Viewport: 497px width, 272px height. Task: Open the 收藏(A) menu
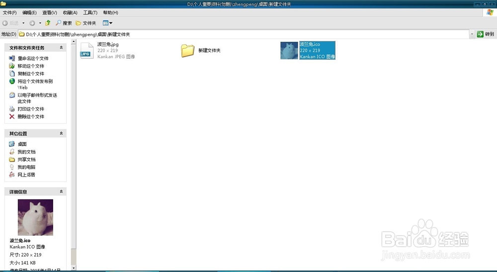(x=70, y=13)
